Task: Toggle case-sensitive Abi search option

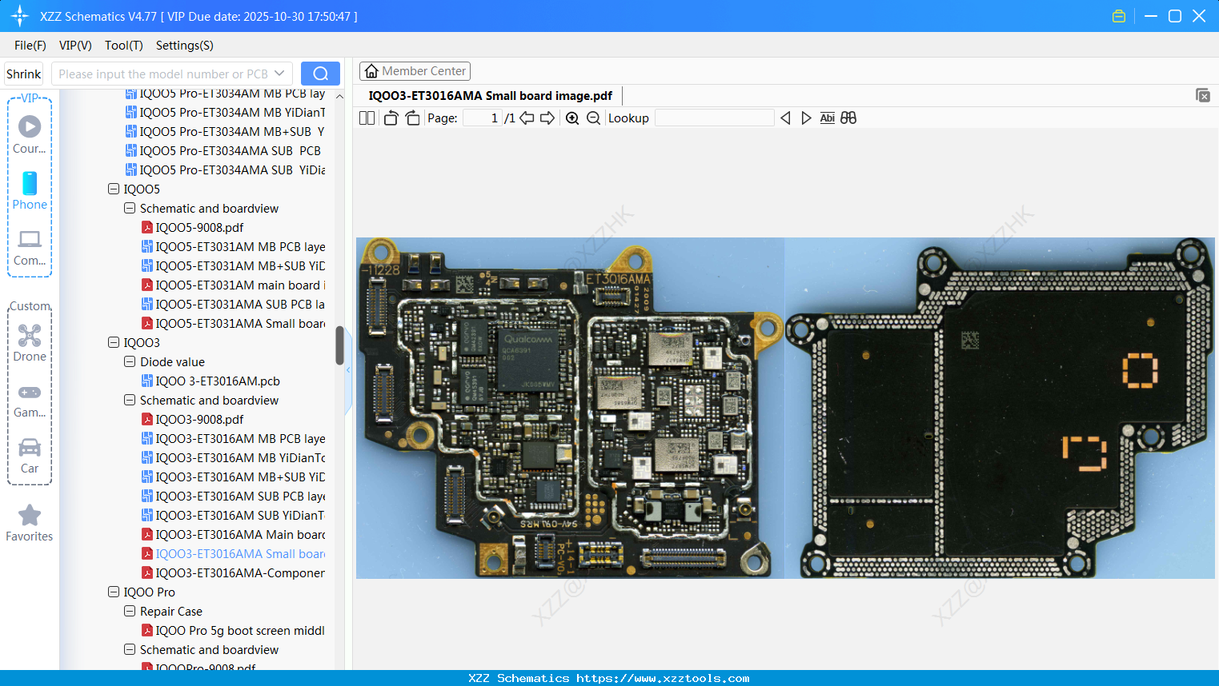Action: pyautogui.click(x=827, y=118)
